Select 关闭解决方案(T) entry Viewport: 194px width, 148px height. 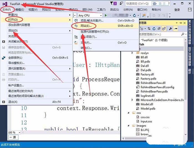coord(40,42)
